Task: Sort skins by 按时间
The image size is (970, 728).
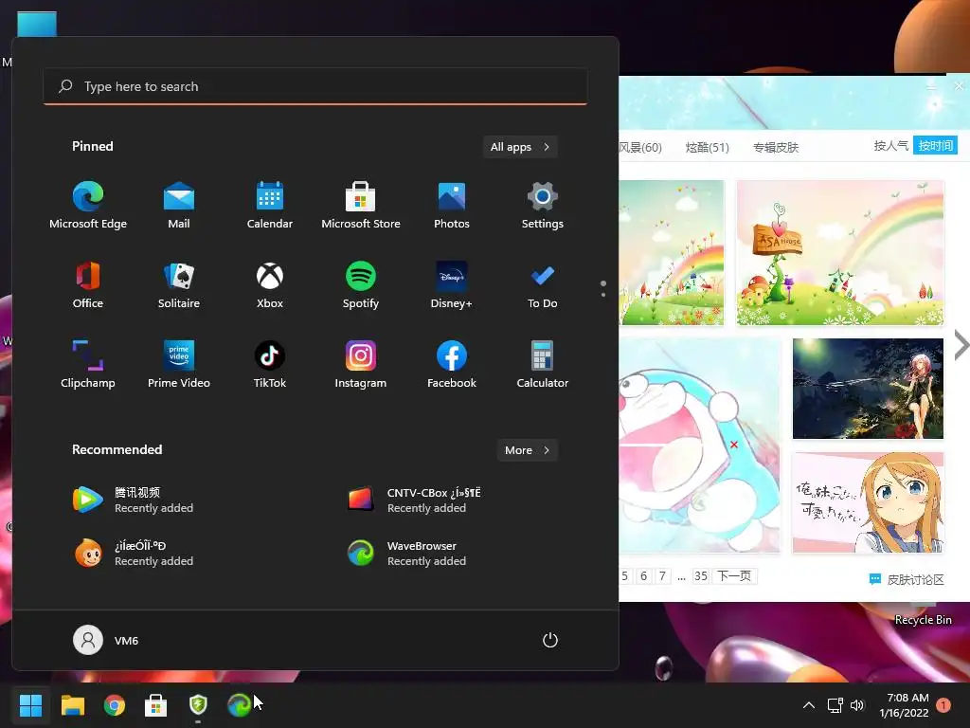Action: point(935,145)
